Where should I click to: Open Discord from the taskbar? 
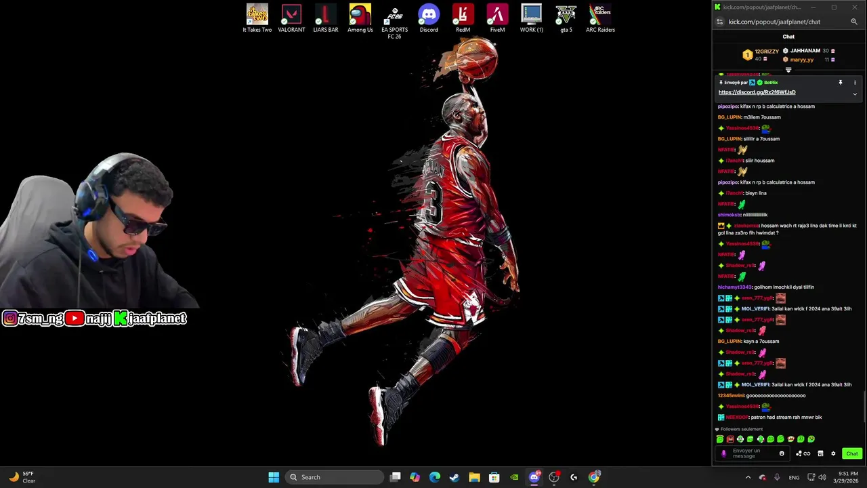click(534, 477)
